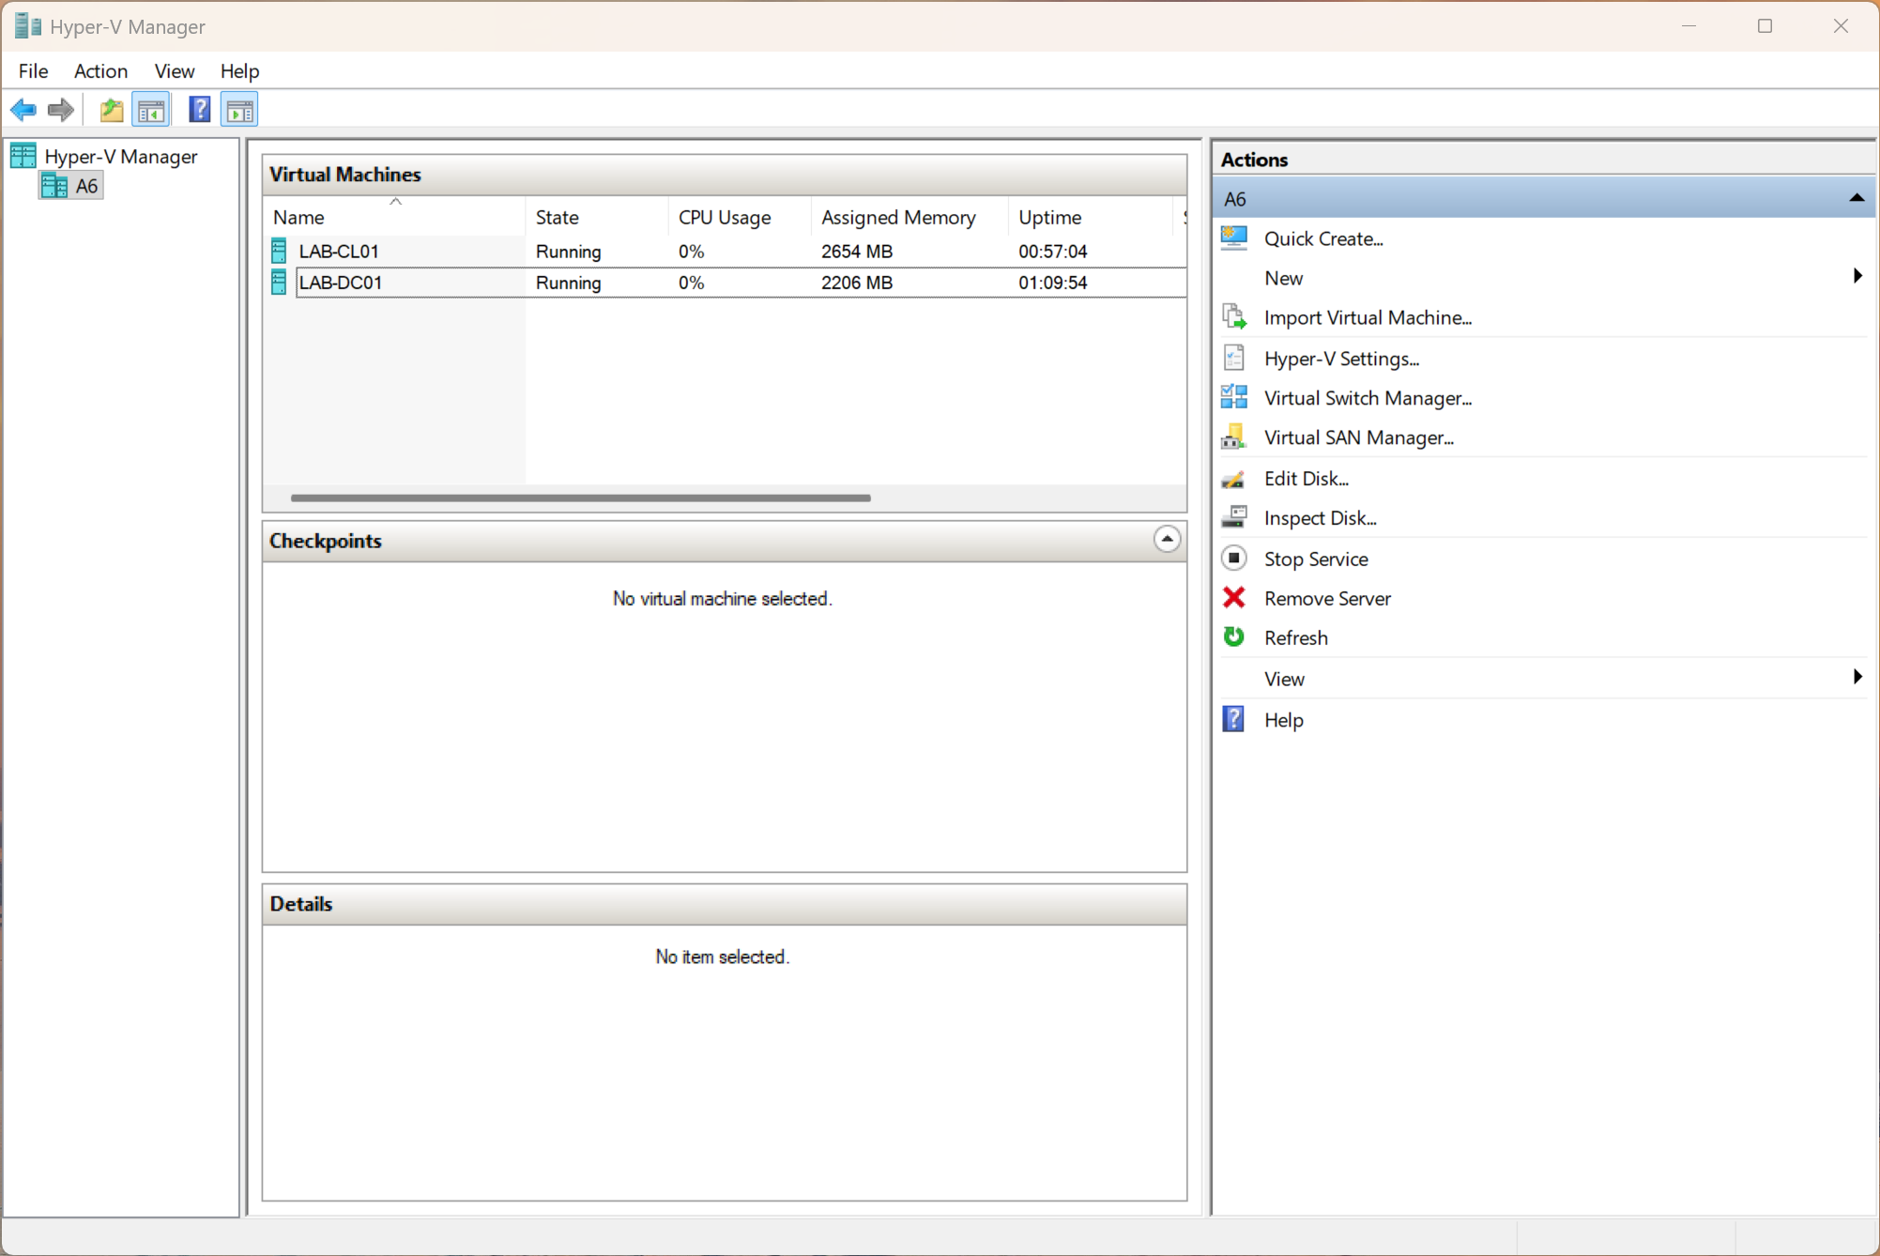Toggle the Show/Hide Action Pane toolbar icon
This screenshot has height=1256, width=1880.
[x=239, y=111]
